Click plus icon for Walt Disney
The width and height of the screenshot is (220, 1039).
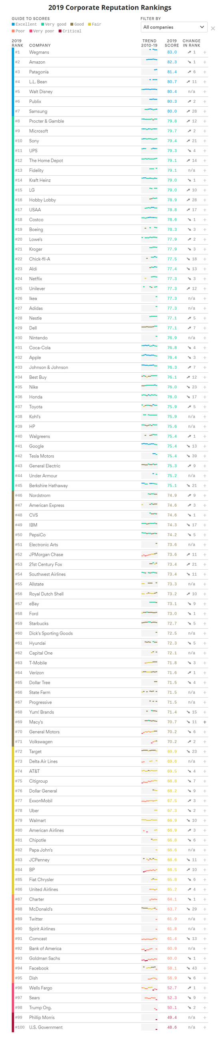[x=205, y=91]
